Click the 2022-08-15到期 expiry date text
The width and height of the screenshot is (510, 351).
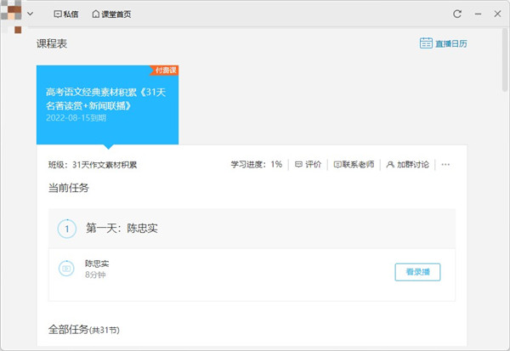coord(76,118)
